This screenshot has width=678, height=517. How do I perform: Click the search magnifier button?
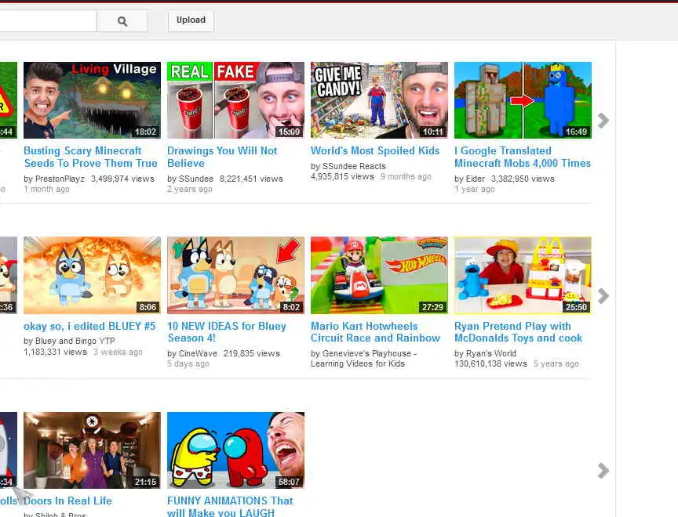pos(122,20)
